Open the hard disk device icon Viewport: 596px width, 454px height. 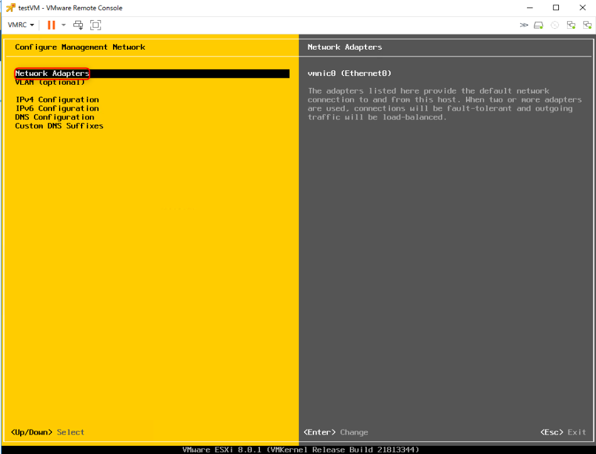pyautogui.click(x=539, y=25)
